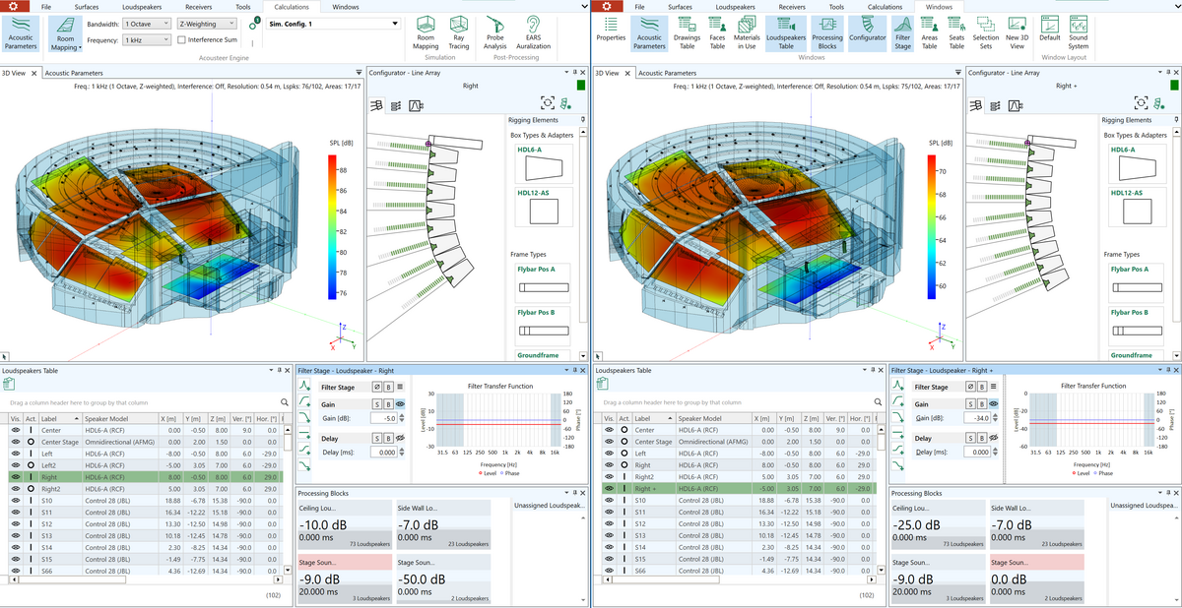Viewport: 1182px width, 608px height.
Task: Open application menu gear in left window
Action: (x=13, y=6)
